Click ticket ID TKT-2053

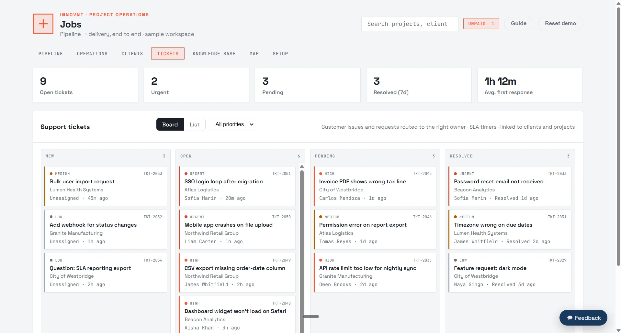153,174
